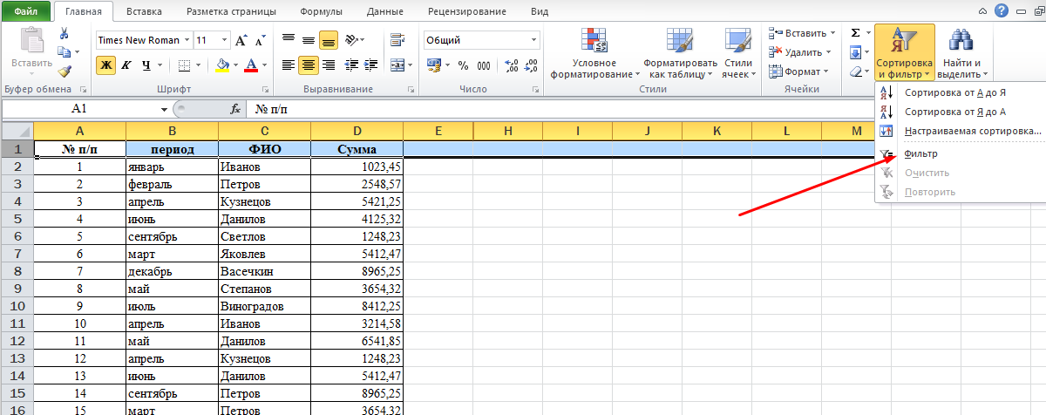Toggle underline Ч formatting
Image resolution: width=1046 pixels, height=415 pixels.
[x=146, y=65]
